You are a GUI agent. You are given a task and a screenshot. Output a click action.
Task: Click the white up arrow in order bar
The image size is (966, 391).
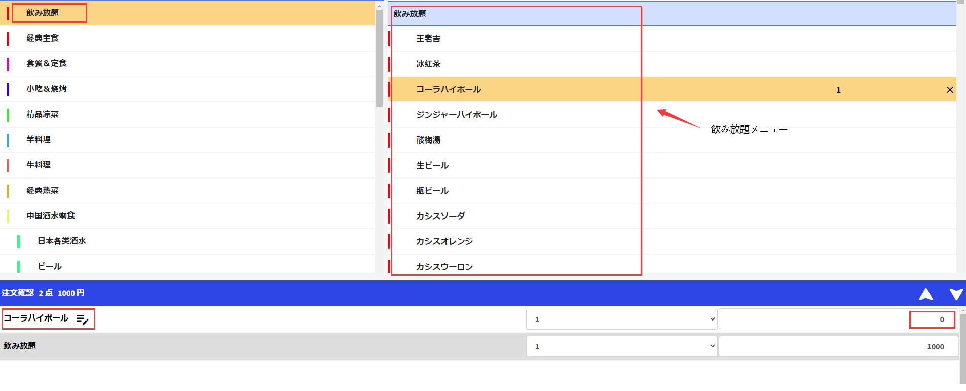(x=925, y=294)
